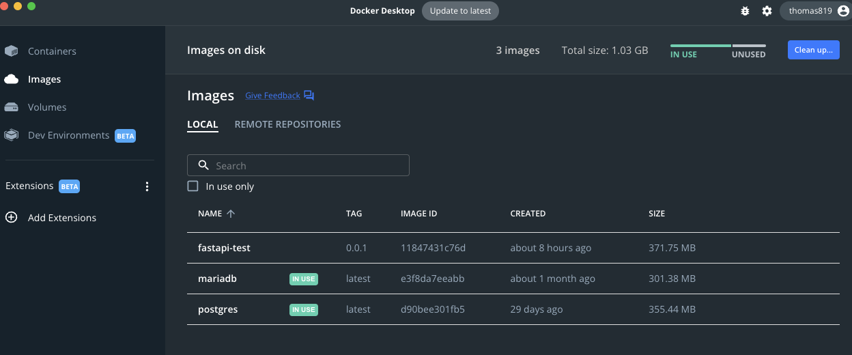
Task: Open the Extensions three-dot menu
Action: (147, 186)
